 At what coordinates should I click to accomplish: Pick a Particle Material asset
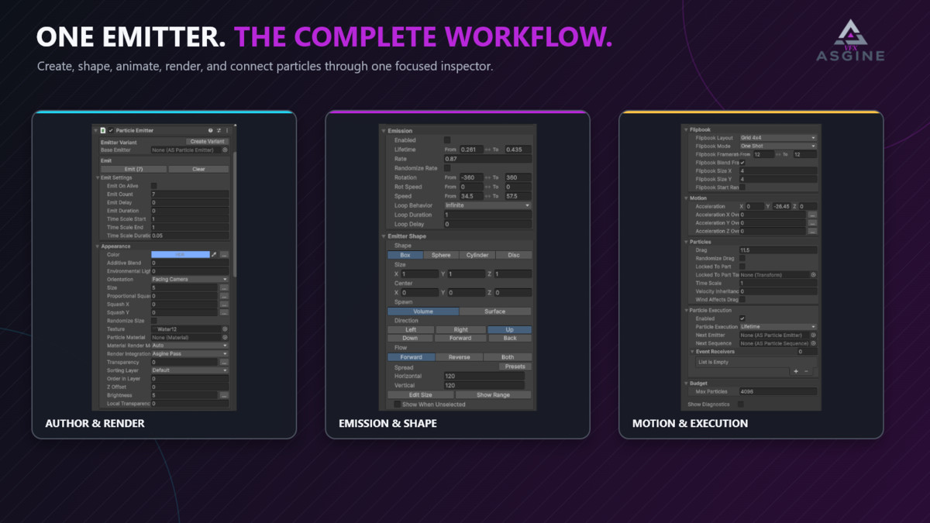pos(225,337)
